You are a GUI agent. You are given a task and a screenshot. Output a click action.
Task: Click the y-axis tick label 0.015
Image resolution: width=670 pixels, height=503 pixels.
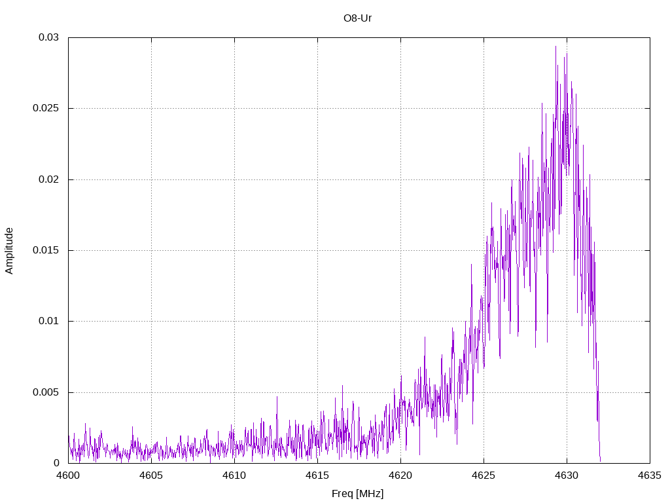(46, 250)
